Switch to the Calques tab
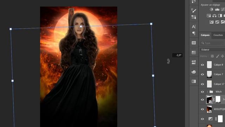225x127 pixels. click(x=205, y=35)
